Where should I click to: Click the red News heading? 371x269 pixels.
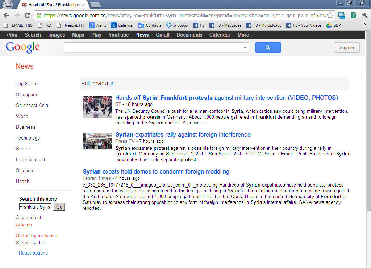(x=25, y=66)
